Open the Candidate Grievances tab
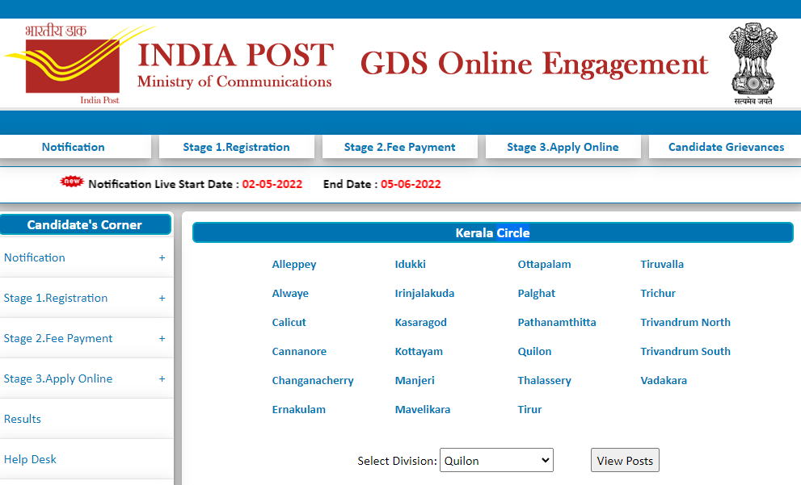This screenshot has height=485, width=801. click(x=726, y=147)
